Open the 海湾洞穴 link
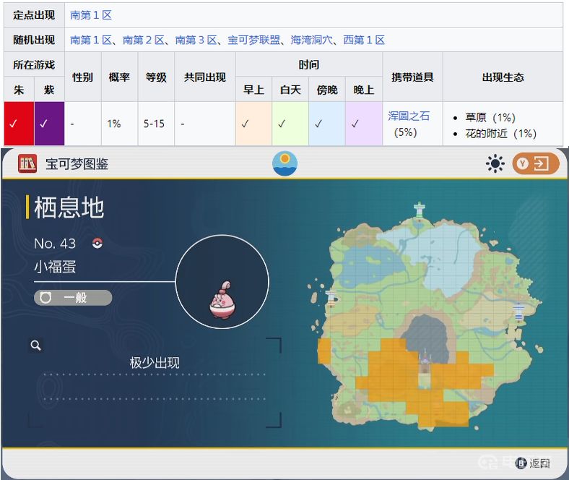Viewport: 569px width, 480px height. click(312, 40)
